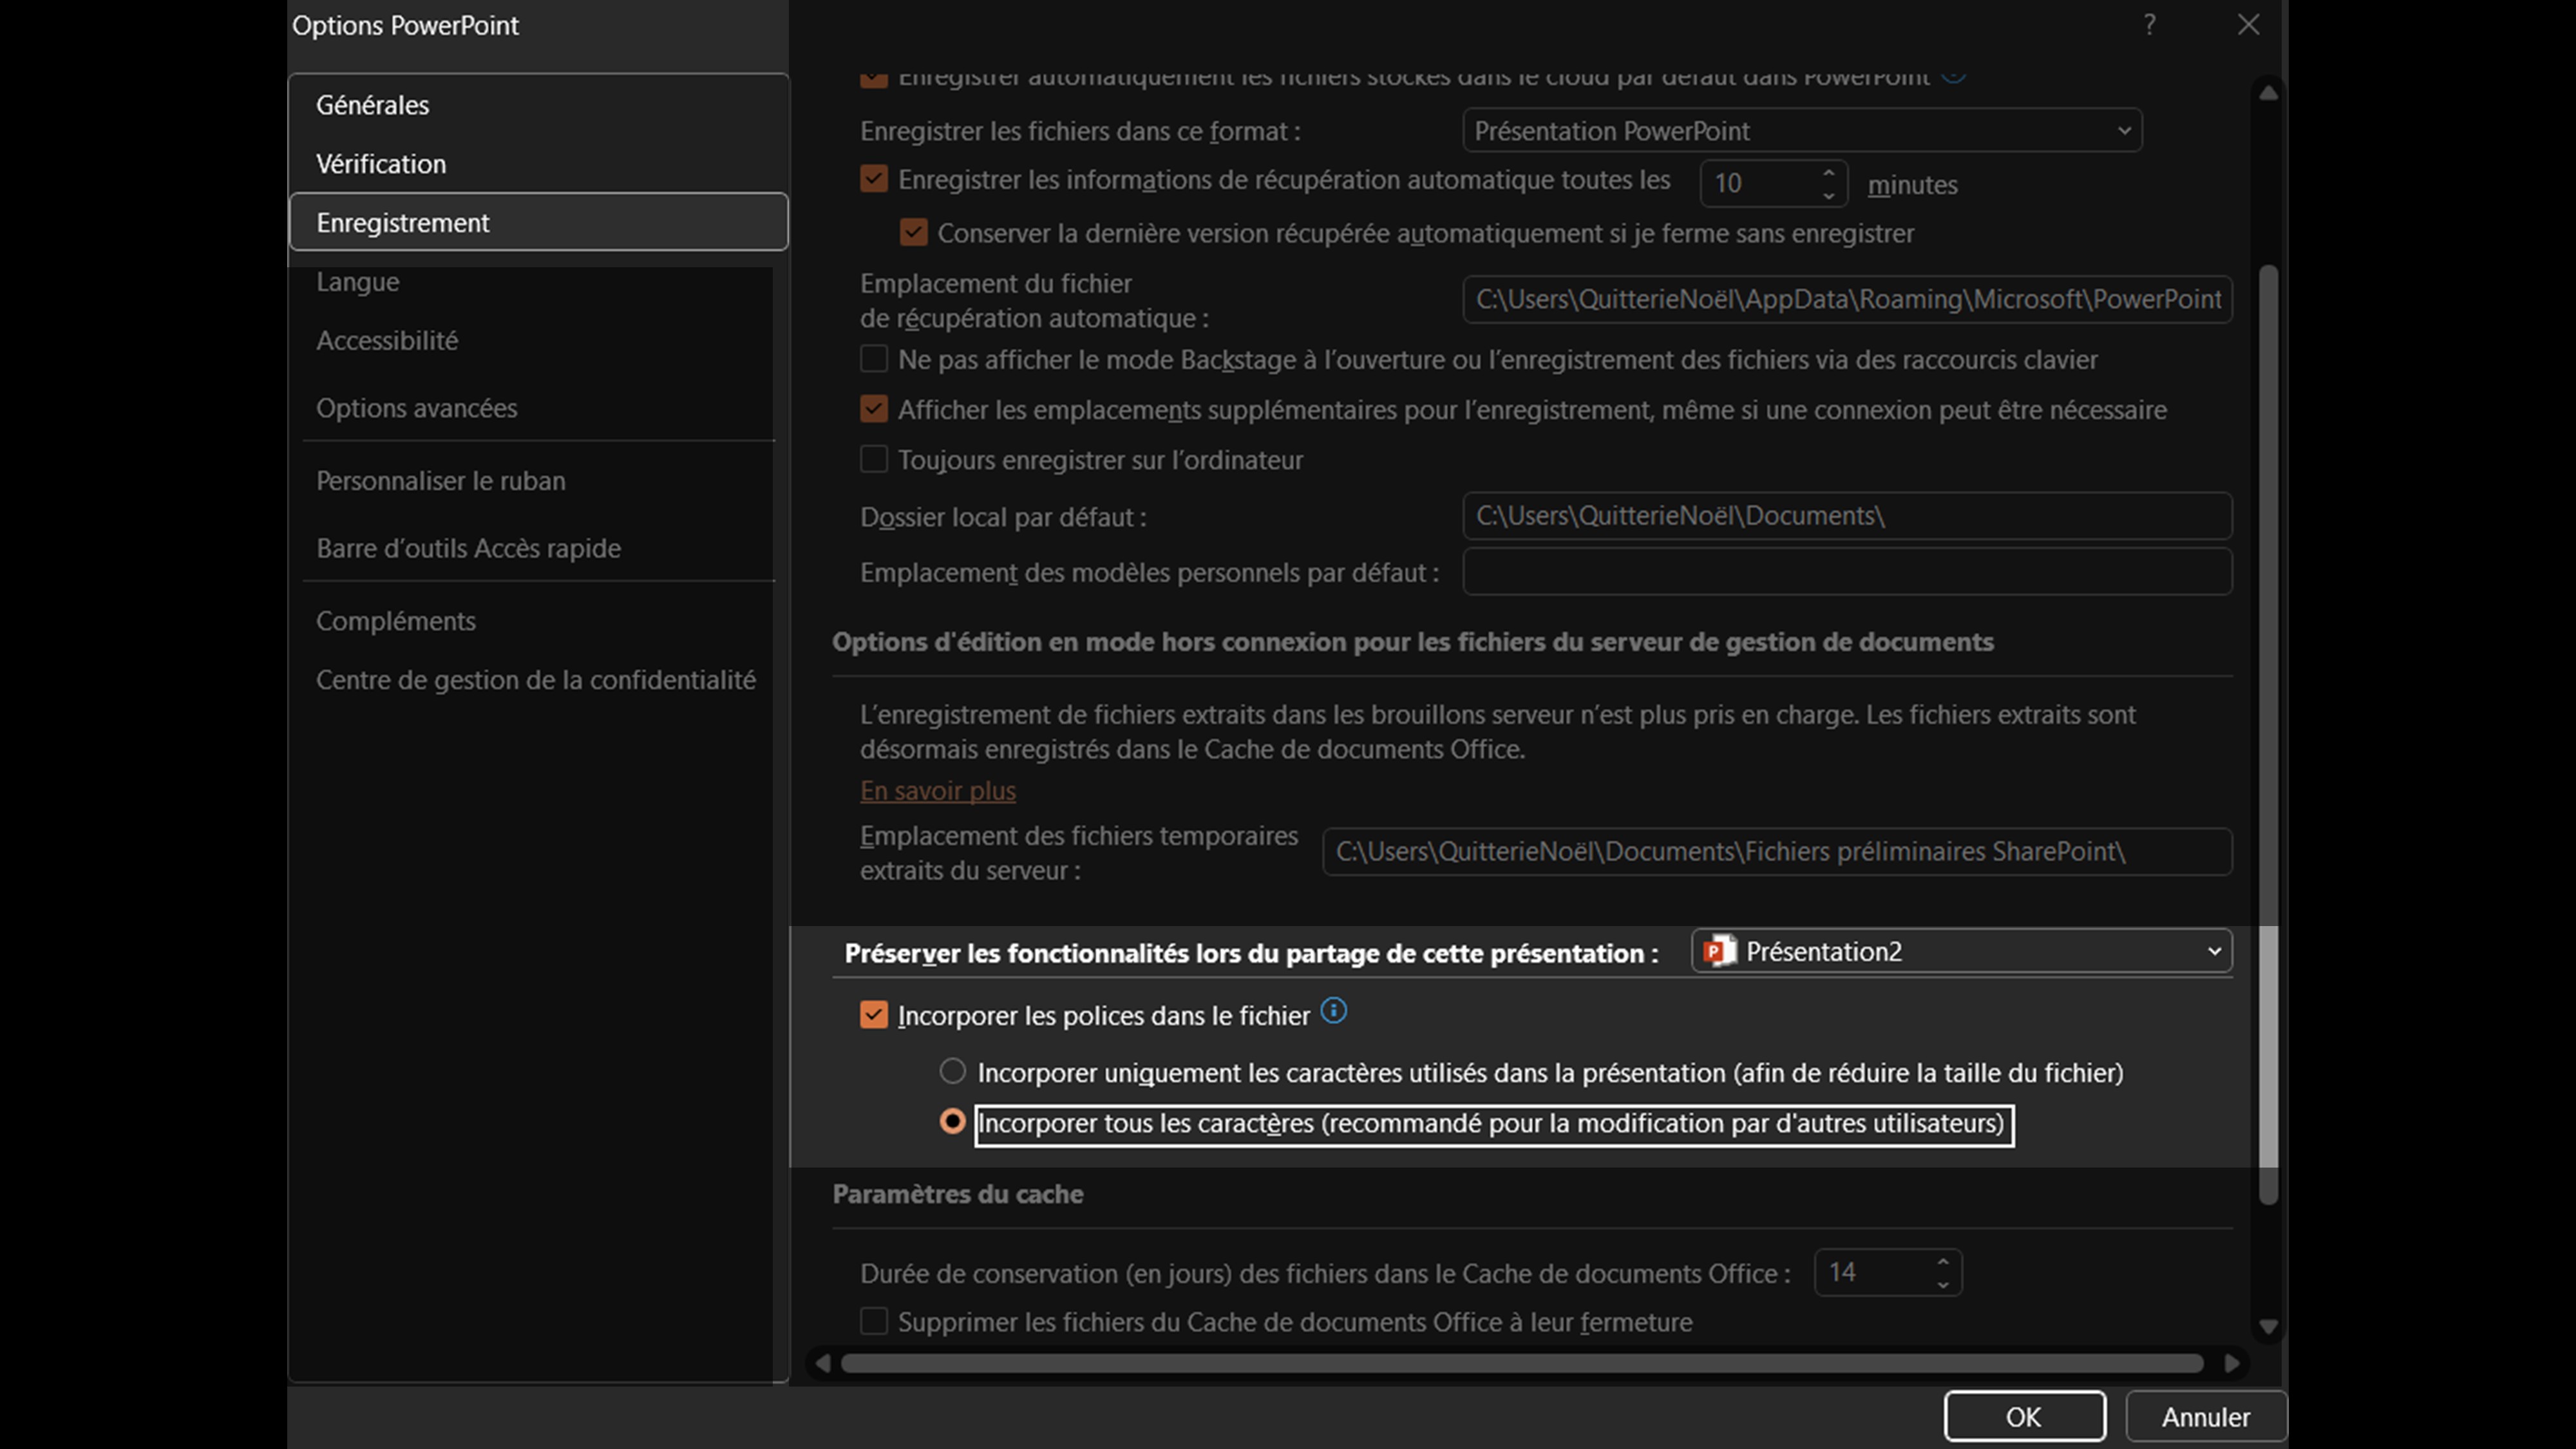The height and width of the screenshot is (1449, 2576).
Task: Follow the En savoir plus link
Action: [x=937, y=790]
